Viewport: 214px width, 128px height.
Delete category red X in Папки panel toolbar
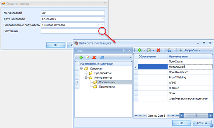[x=94, y=57]
